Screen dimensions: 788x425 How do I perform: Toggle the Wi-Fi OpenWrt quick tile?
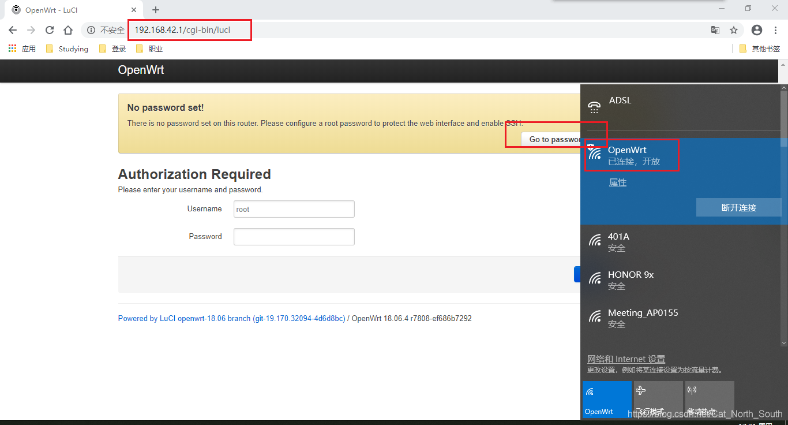click(607, 400)
